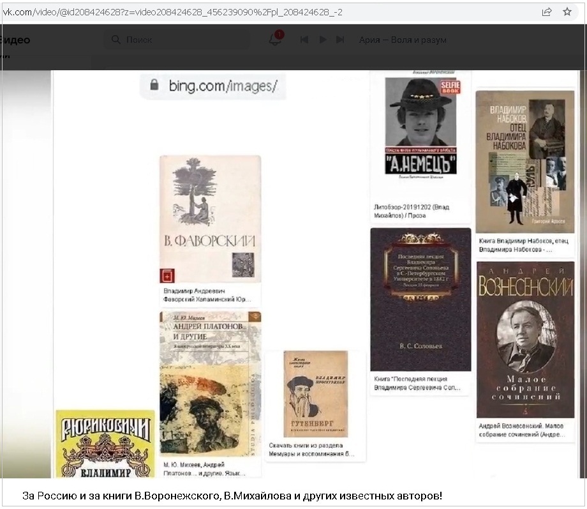Open caption Андрей Вознесенский. Малое собрание сочинений
The image size is (587, 509).
pyautogui.click(x=522, y=430)
